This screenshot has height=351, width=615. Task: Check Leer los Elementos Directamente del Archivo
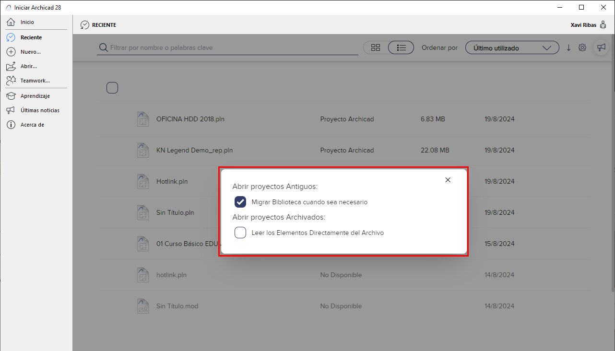(x=240, y=233)
